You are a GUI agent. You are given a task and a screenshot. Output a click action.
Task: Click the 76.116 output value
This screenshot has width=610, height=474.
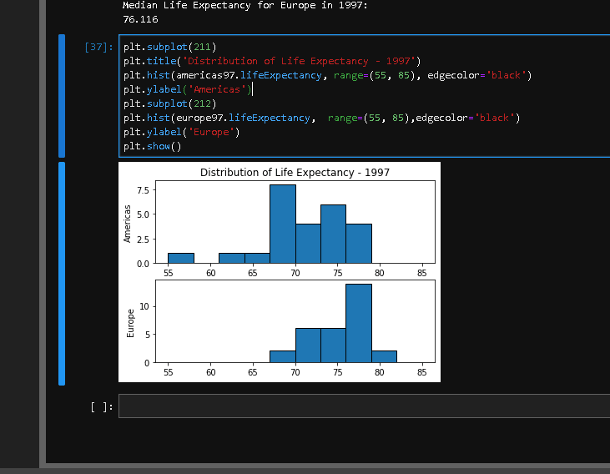140,19
